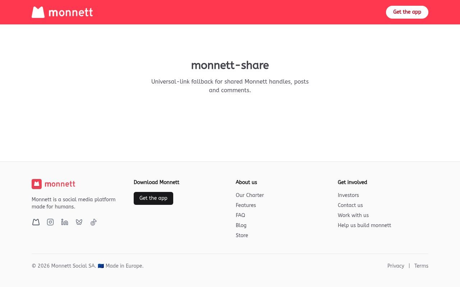
Task: Open the Our Charter link
Action: coord(250,195)
